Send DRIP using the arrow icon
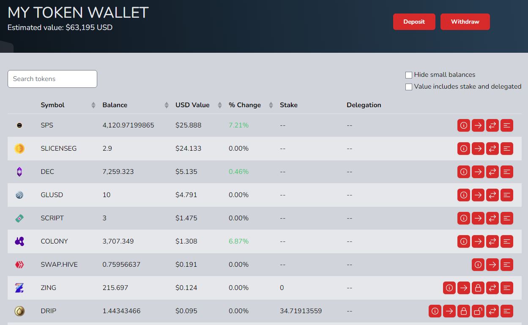The image size is (528, 325). (x=449, y=311)
